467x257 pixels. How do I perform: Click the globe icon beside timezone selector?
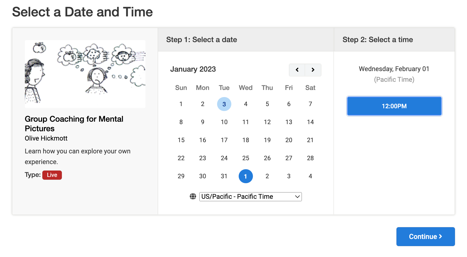(x=193, y=196)
